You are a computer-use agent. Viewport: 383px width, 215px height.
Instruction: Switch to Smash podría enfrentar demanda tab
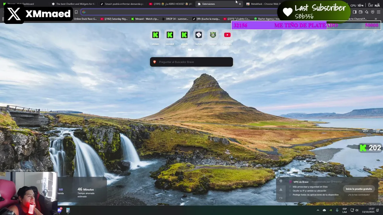pyautogui.click(x=122, y=4)
